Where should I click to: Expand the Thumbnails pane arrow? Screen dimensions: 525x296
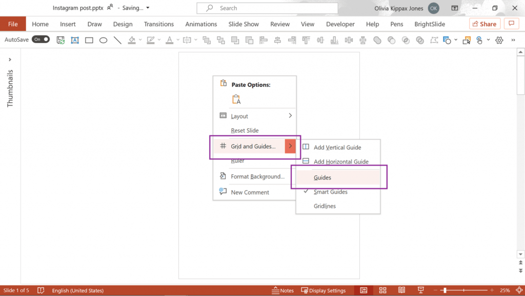tap(10, 60)
